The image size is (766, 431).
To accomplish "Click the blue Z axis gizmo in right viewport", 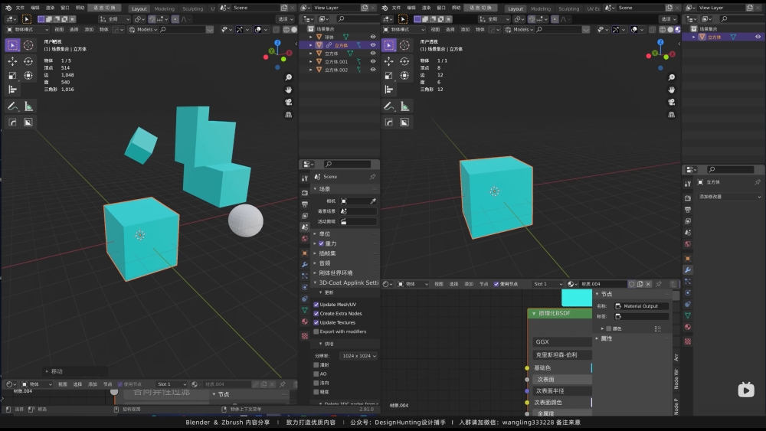I will 660,42.
